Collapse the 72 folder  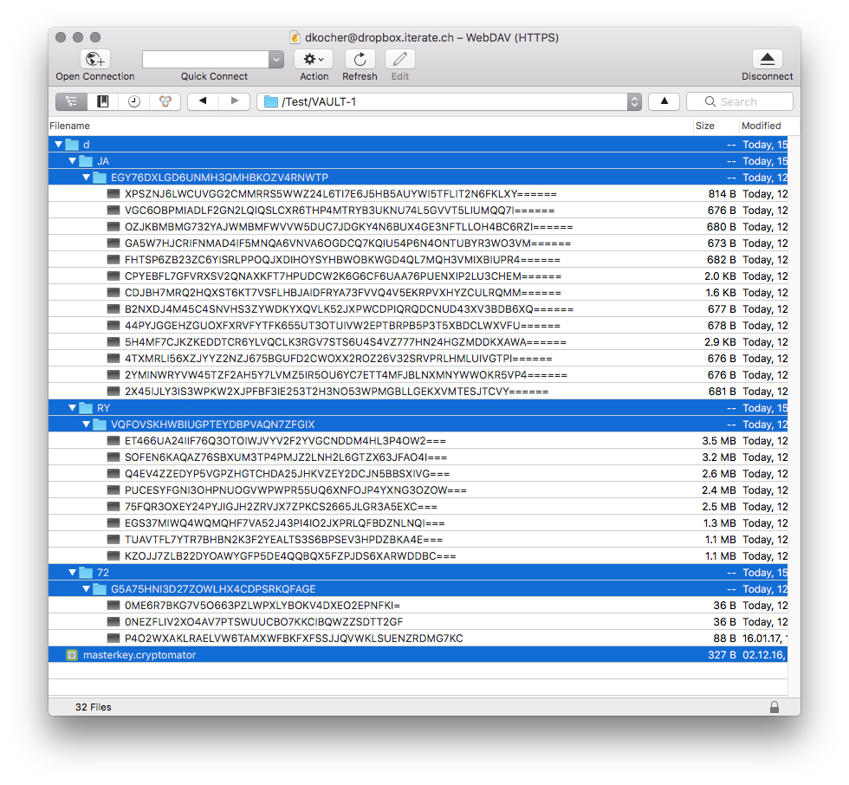point(73,572)
